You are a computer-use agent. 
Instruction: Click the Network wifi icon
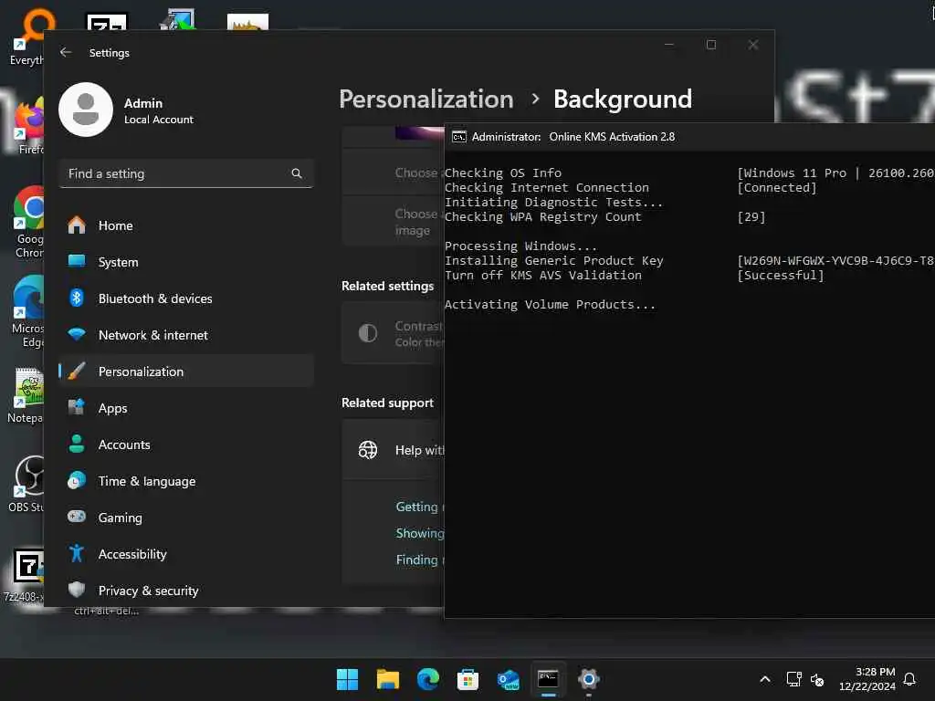pos(77,334)
